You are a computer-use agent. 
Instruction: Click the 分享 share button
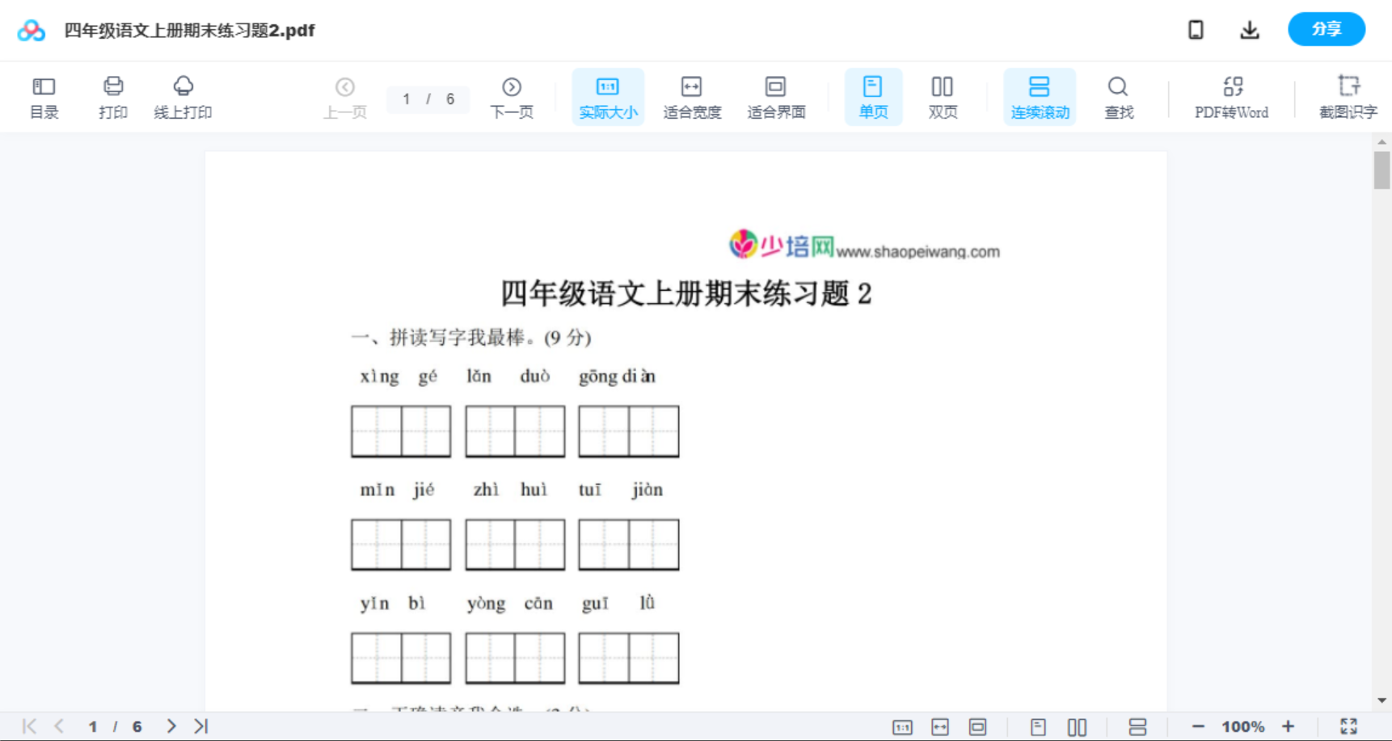click(1326, 29)
